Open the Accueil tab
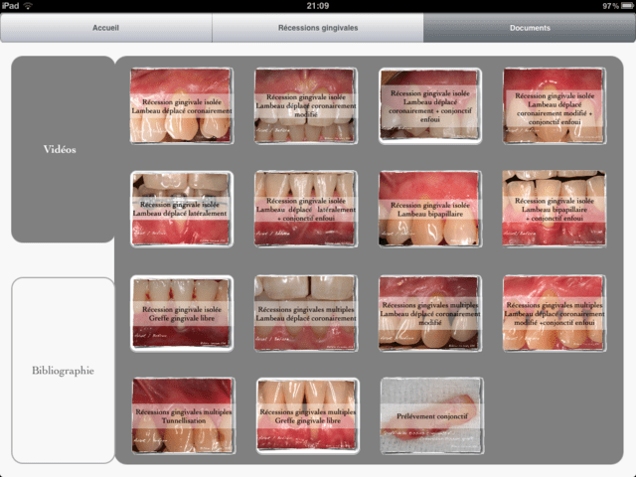The image size is (636, 477). (105, 28)
